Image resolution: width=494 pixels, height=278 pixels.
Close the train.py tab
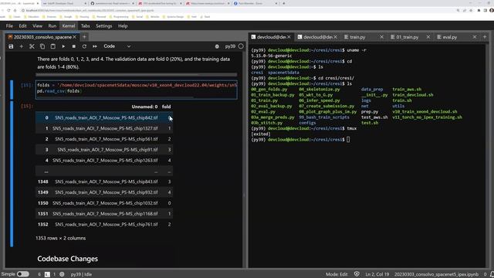click(x=381, y=37)
